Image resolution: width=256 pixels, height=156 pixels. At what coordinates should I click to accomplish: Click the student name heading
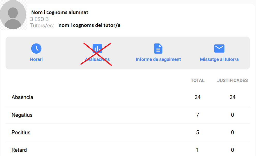[60, 12]
